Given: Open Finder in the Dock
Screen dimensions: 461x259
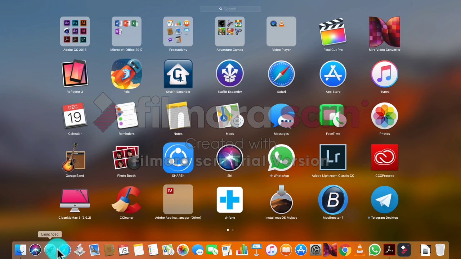Looking at the screenshot, I should point(21,250).
